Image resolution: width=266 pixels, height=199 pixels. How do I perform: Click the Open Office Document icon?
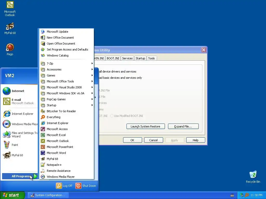(x=43, y=44)
